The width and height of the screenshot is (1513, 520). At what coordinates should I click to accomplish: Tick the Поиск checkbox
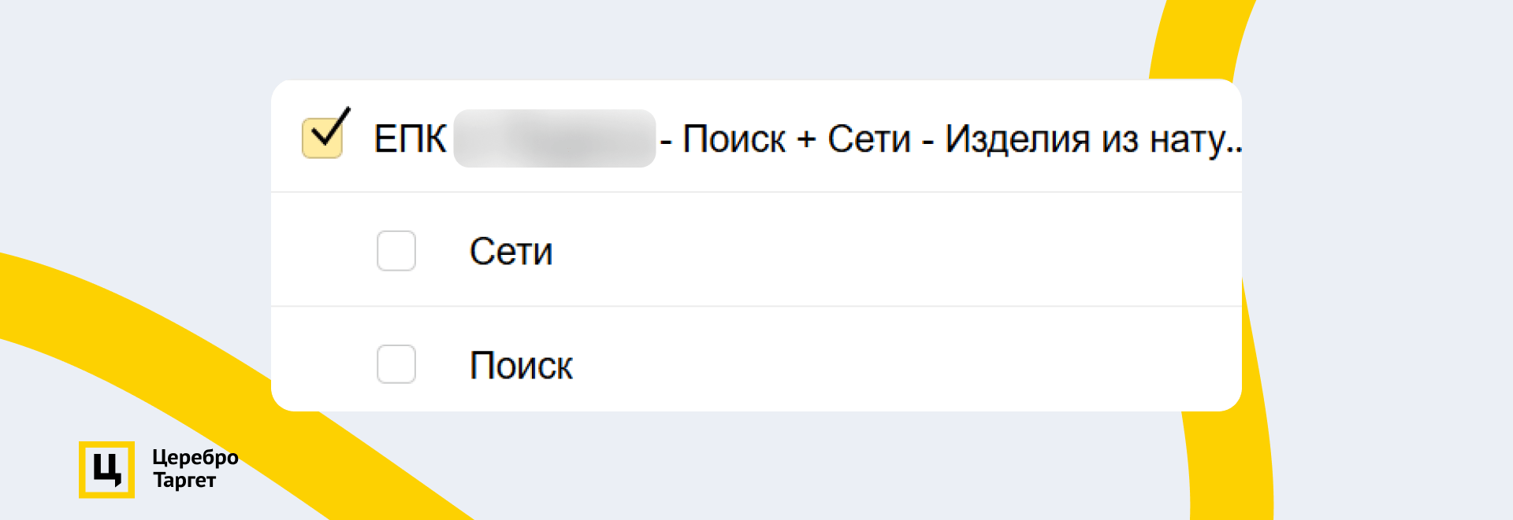[396, 364]
